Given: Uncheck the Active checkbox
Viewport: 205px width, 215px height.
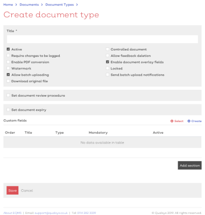Looking at the screenshot, I should point(8,49).
